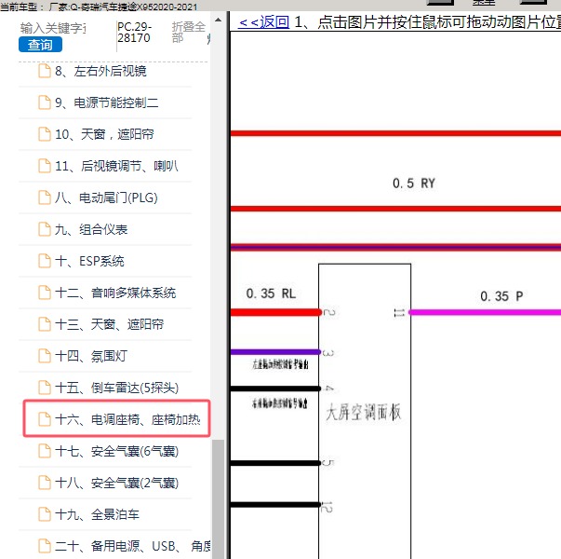Viewport: 561px width, 559px height.
Task: Select 八、电动尾门(PLG) entry
Action: pyautogui.click(x=106, y=198)
